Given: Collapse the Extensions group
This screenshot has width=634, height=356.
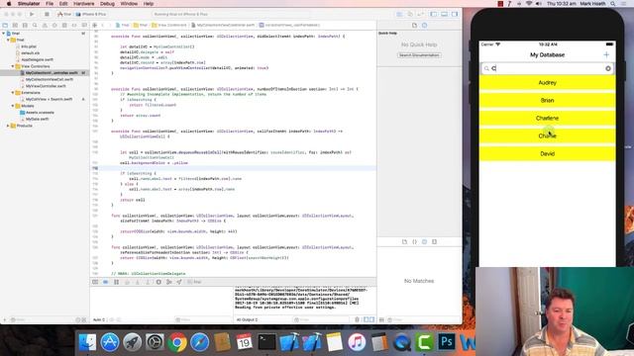Looking at the screenshot, I should (x=13, y=93).
